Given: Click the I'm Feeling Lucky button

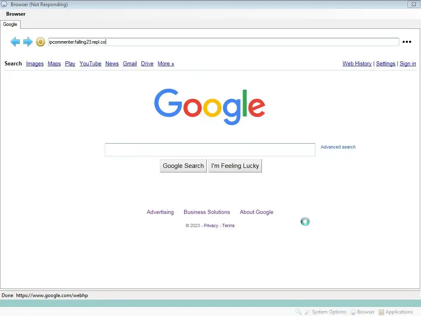Looking at the screenshot, I should click(235, 166).
